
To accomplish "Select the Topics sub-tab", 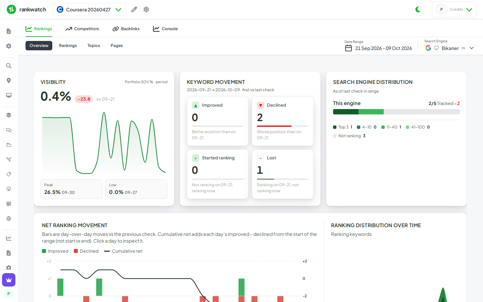I will 94,46.
